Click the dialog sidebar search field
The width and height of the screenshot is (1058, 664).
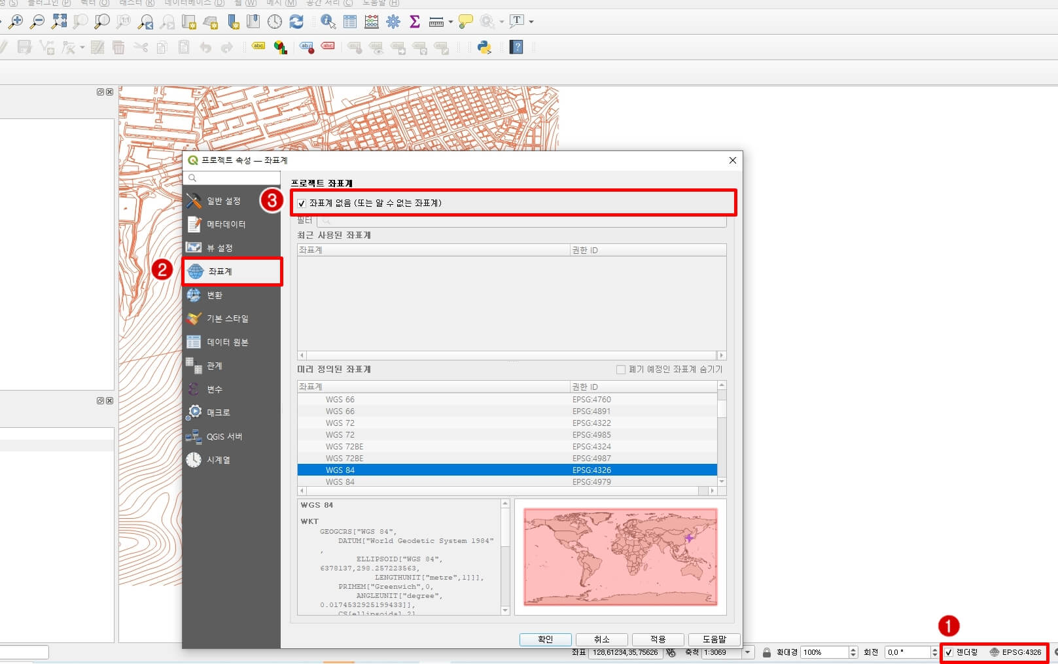click(233, 178)
